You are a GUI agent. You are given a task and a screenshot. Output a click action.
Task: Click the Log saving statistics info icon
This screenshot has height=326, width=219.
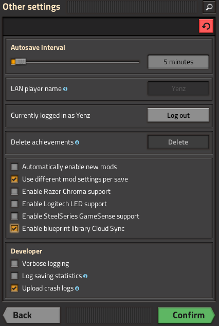point(85,276)
